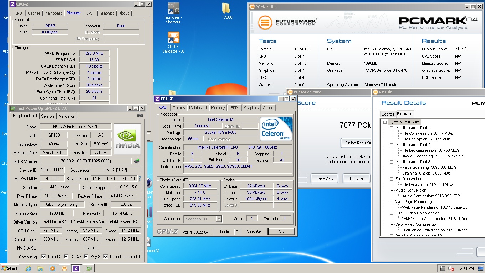
Task: Toggle the PhysX checkbox in GPU-Z
Action: tap(86, 256)
